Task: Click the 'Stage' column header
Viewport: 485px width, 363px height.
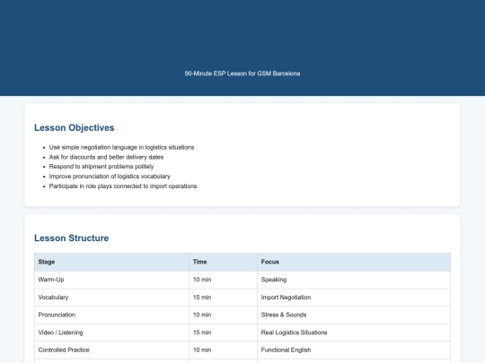Action: (111, 262)
